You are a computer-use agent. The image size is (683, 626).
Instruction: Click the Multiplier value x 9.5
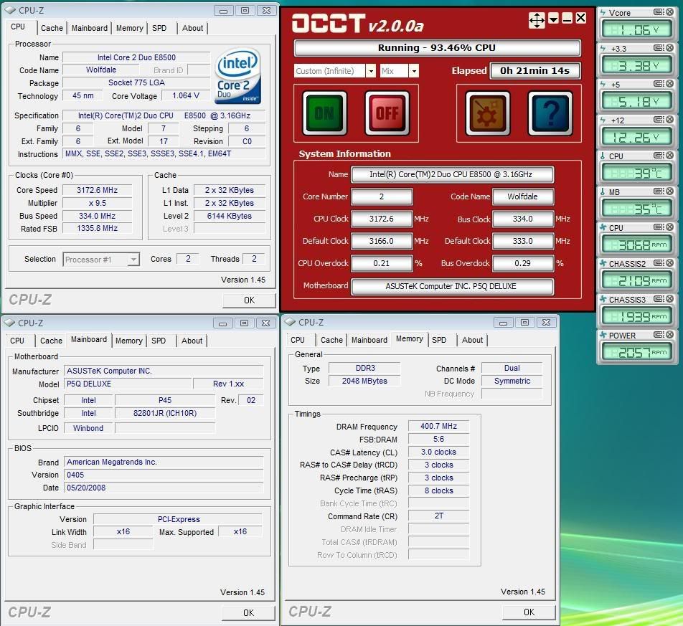pos(97,204)
